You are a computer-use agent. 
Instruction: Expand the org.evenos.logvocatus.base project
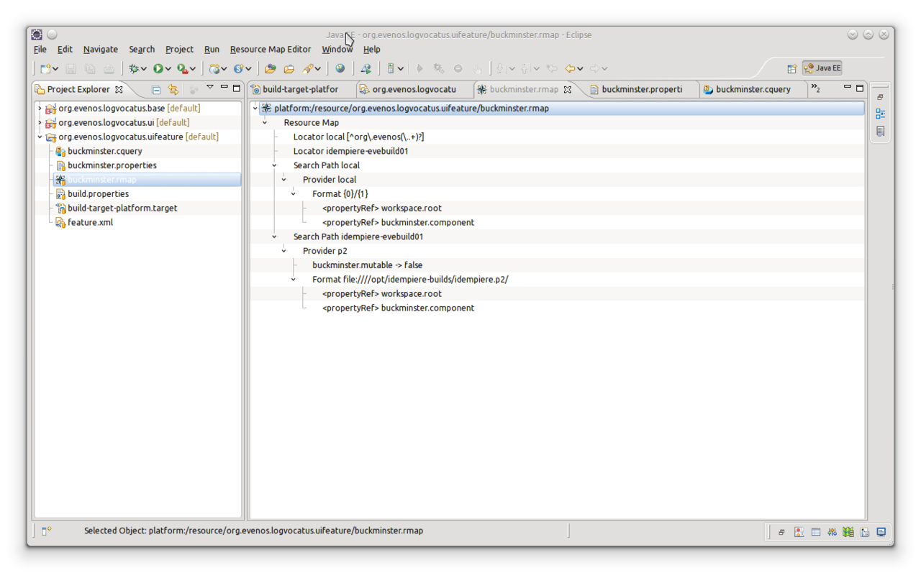[40, 108]
